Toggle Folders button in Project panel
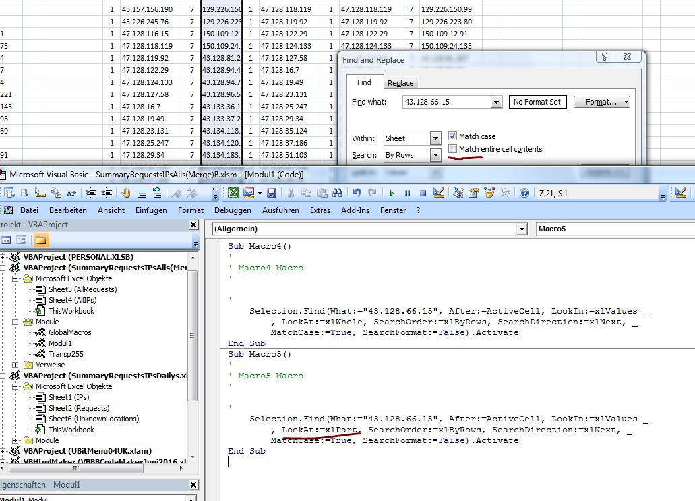The width and height of the screenshot is (695, 501). [x=40, y=240]
